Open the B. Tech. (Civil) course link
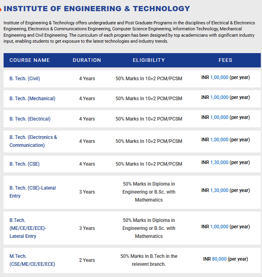 pos(25,79)
